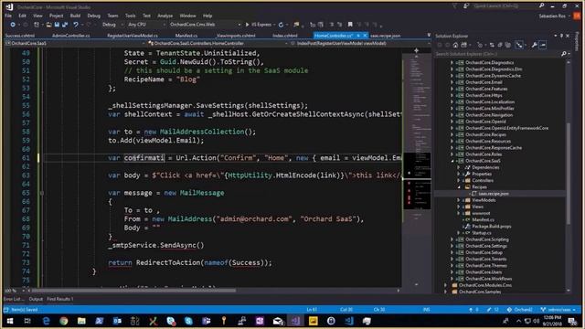Click in the Search Solution Explorer field
Viewport: 585px width, 329px height.
pos(498,54)
